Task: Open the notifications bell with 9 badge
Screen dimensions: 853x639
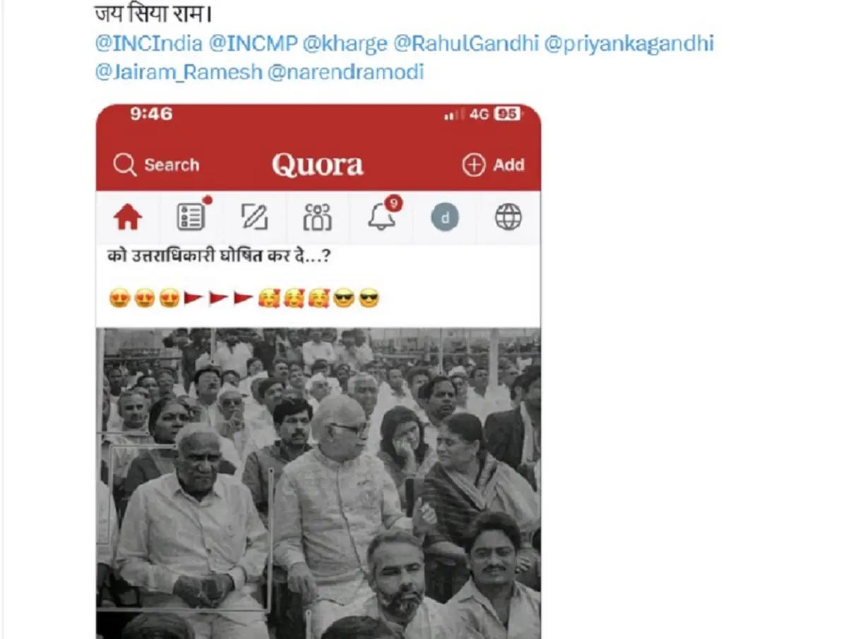Action: tap(383, 215)
